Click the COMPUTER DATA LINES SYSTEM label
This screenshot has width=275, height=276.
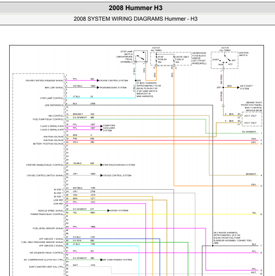click(x=109, y=128)
